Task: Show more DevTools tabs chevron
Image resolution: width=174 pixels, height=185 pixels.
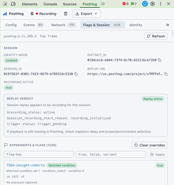Action: [103, 4]
